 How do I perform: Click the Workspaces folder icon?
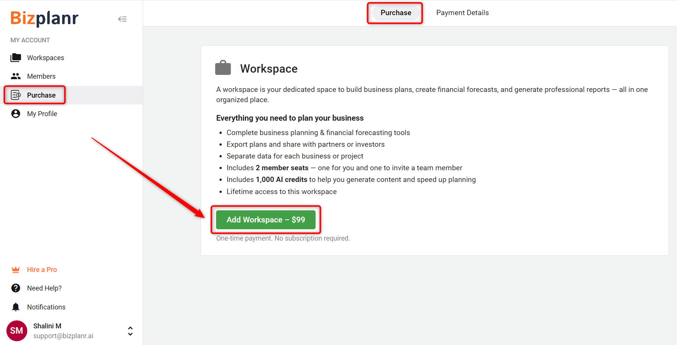point(16,57)
